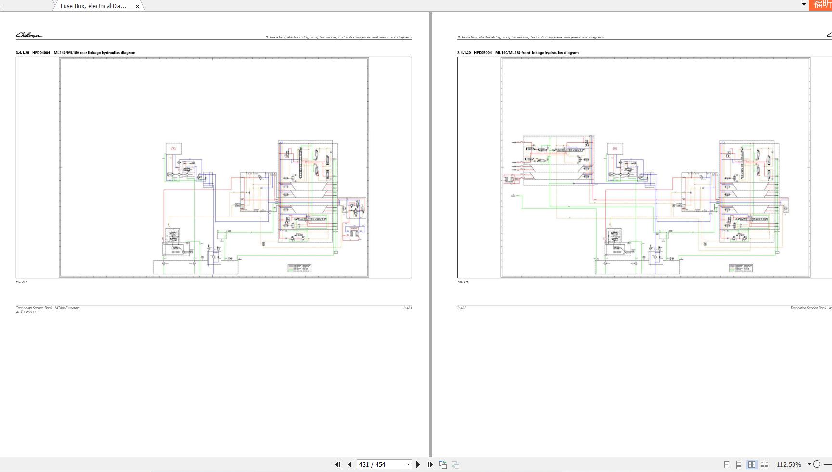Screen dimensions: 832x472
Task: Enable single page view mode
Action: pyautogui.click(x=727, y=464)
